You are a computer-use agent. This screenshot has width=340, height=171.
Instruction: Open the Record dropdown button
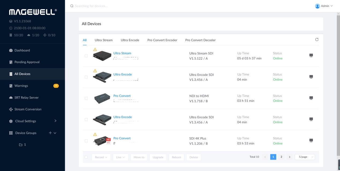[x=101, y=157]
